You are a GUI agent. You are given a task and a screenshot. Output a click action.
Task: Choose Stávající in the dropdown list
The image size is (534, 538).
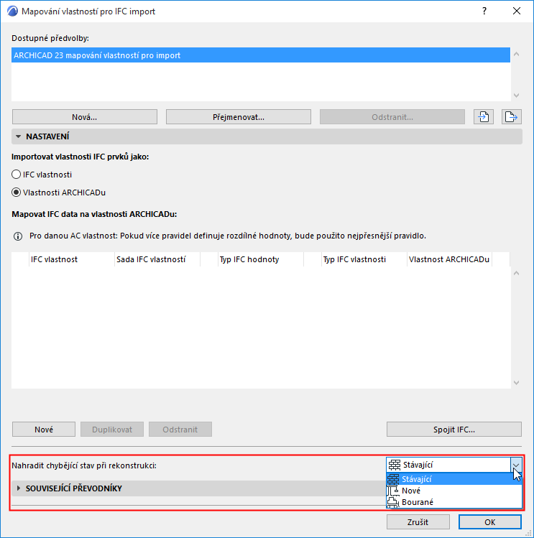pos(454,479)
